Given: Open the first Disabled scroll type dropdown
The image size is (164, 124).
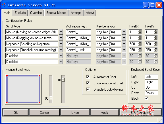Looking at the screenshot, I should click(61, 56).
